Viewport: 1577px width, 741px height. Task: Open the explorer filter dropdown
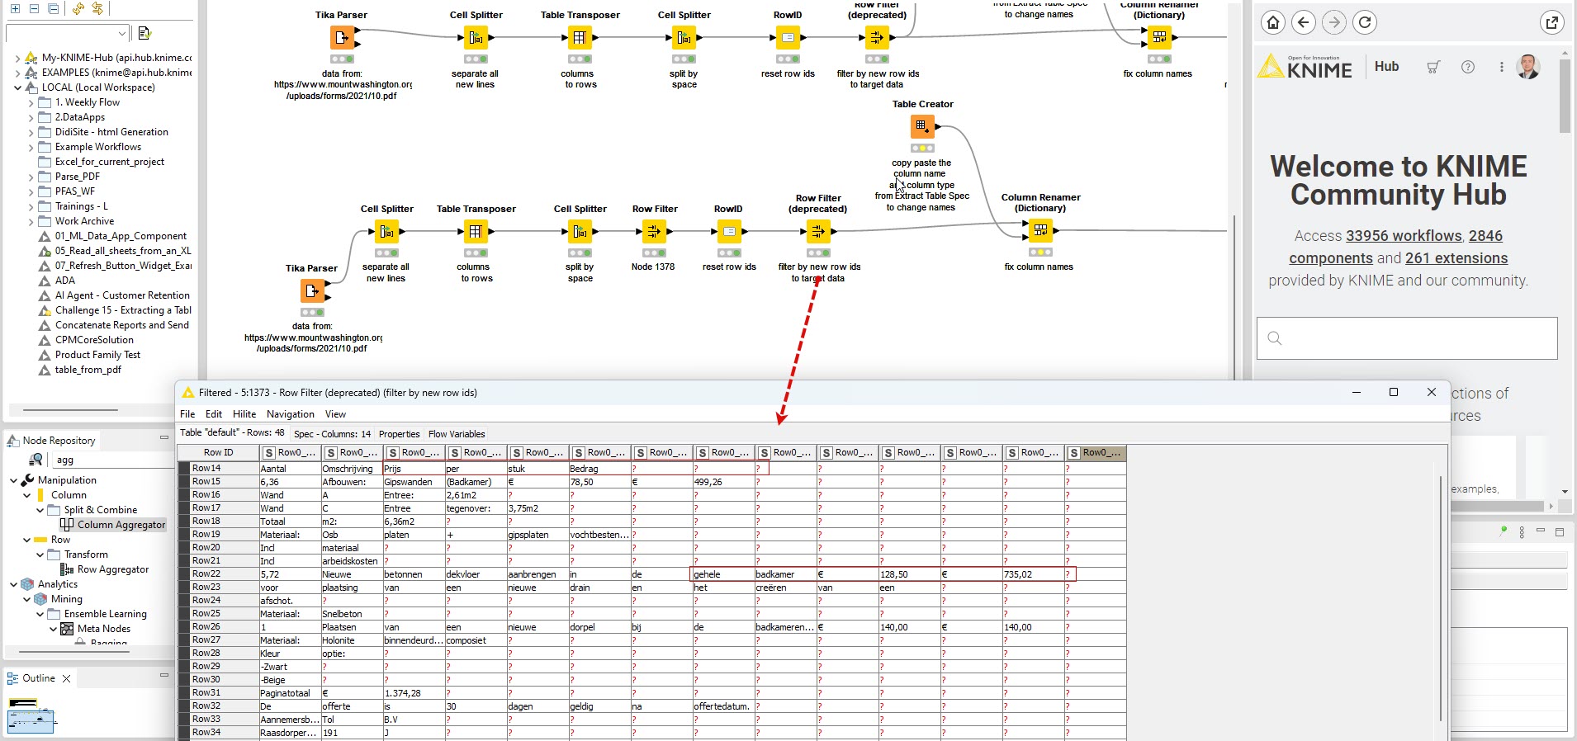click(122, 34)
